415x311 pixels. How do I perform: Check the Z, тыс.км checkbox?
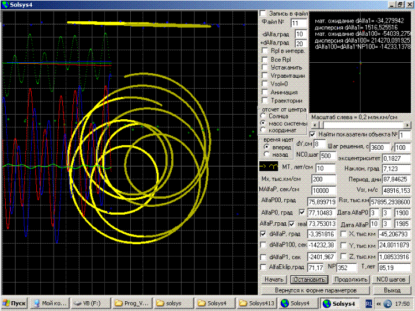click(x=344, y=256)
